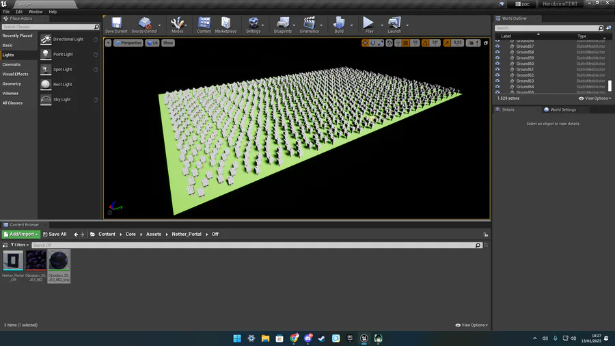Select the rotate gizmo tool in viewport

pos(372,43)
